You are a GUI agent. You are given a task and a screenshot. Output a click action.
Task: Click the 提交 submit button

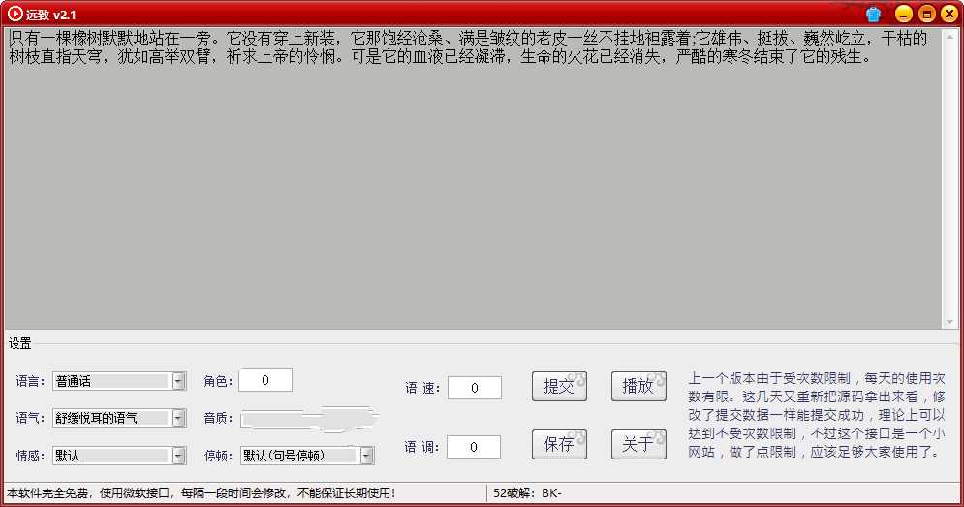(x=559, y=386)
